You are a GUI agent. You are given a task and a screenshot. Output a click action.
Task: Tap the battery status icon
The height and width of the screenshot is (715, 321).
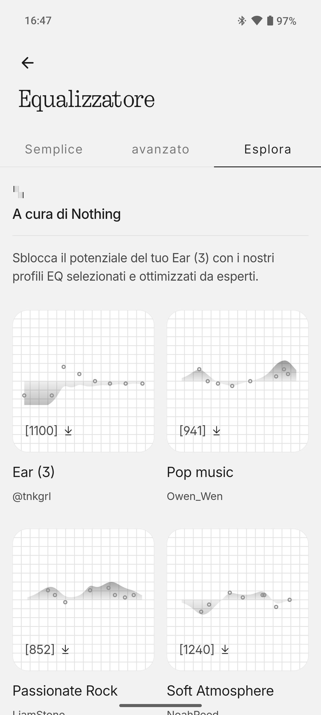270,21
